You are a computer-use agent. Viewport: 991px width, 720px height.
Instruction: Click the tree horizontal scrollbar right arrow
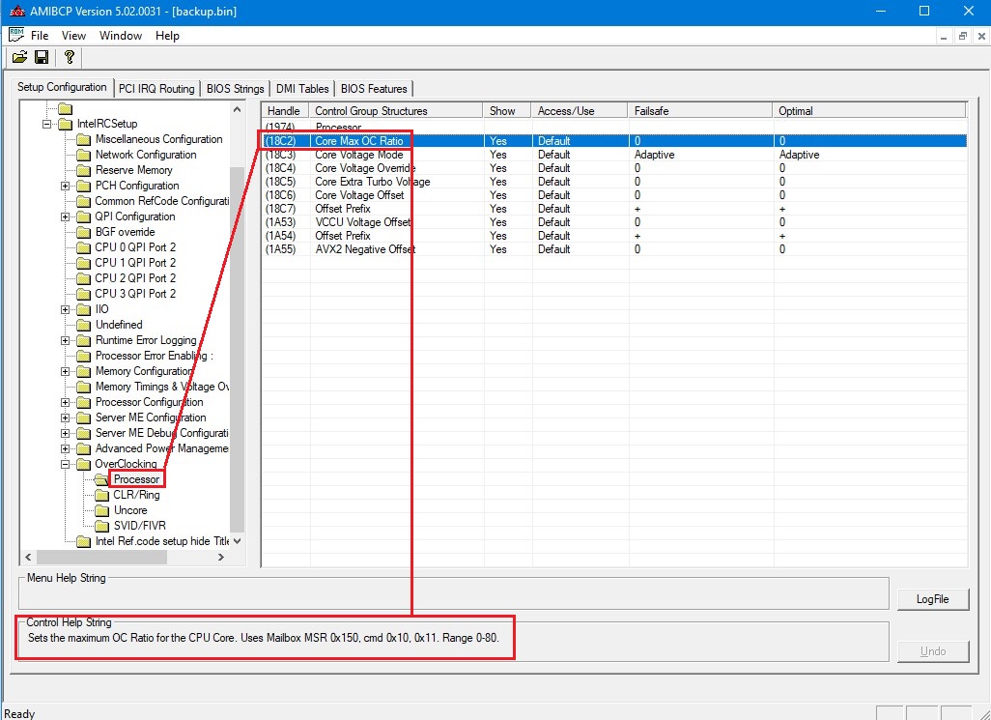click(220, 557)
